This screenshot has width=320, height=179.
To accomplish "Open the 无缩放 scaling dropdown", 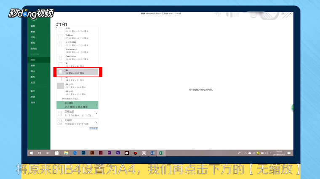I will 77,122.
